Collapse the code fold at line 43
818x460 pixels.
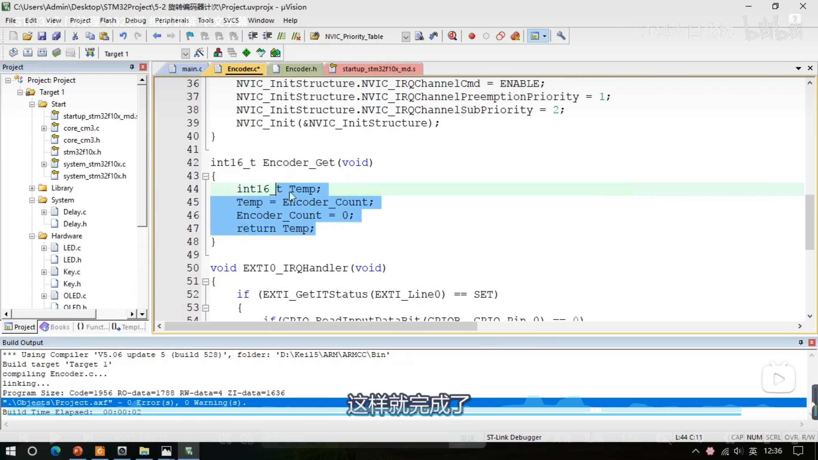coord(206,176)
